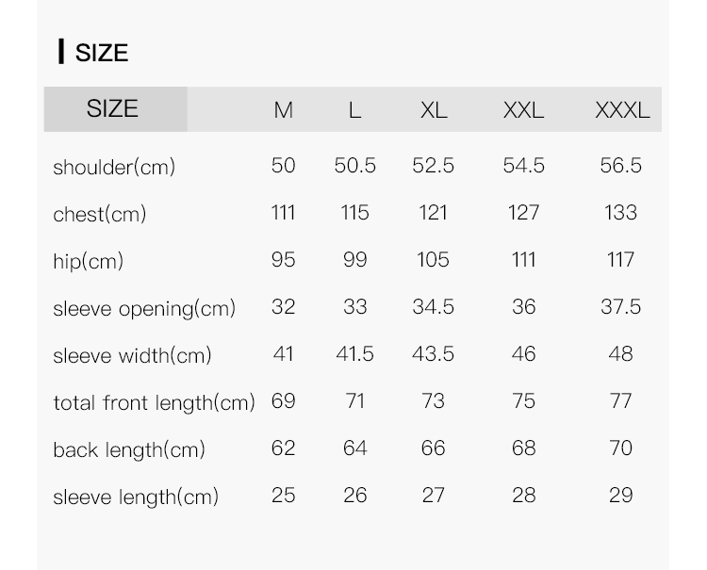This screenshot has width=707, height=570.
Task: Click the sleeve opening(cm) row label
Action: 144,309
